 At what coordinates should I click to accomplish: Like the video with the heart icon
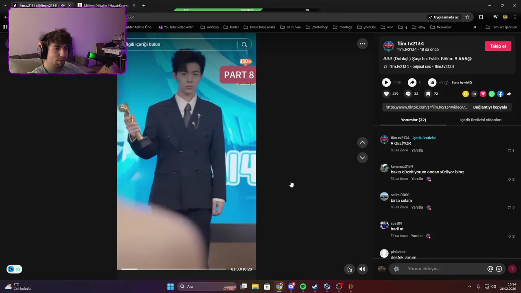[x=386, y=94]
